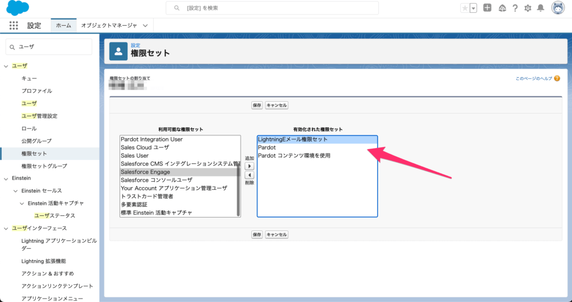Collapse the Einstein 活動キャプチャ node
The width and height of the screenshot is (572, 302).
(22, 204)
